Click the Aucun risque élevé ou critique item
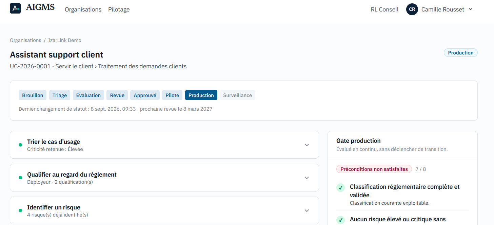 pyautogui.click(x=398, y=220)
